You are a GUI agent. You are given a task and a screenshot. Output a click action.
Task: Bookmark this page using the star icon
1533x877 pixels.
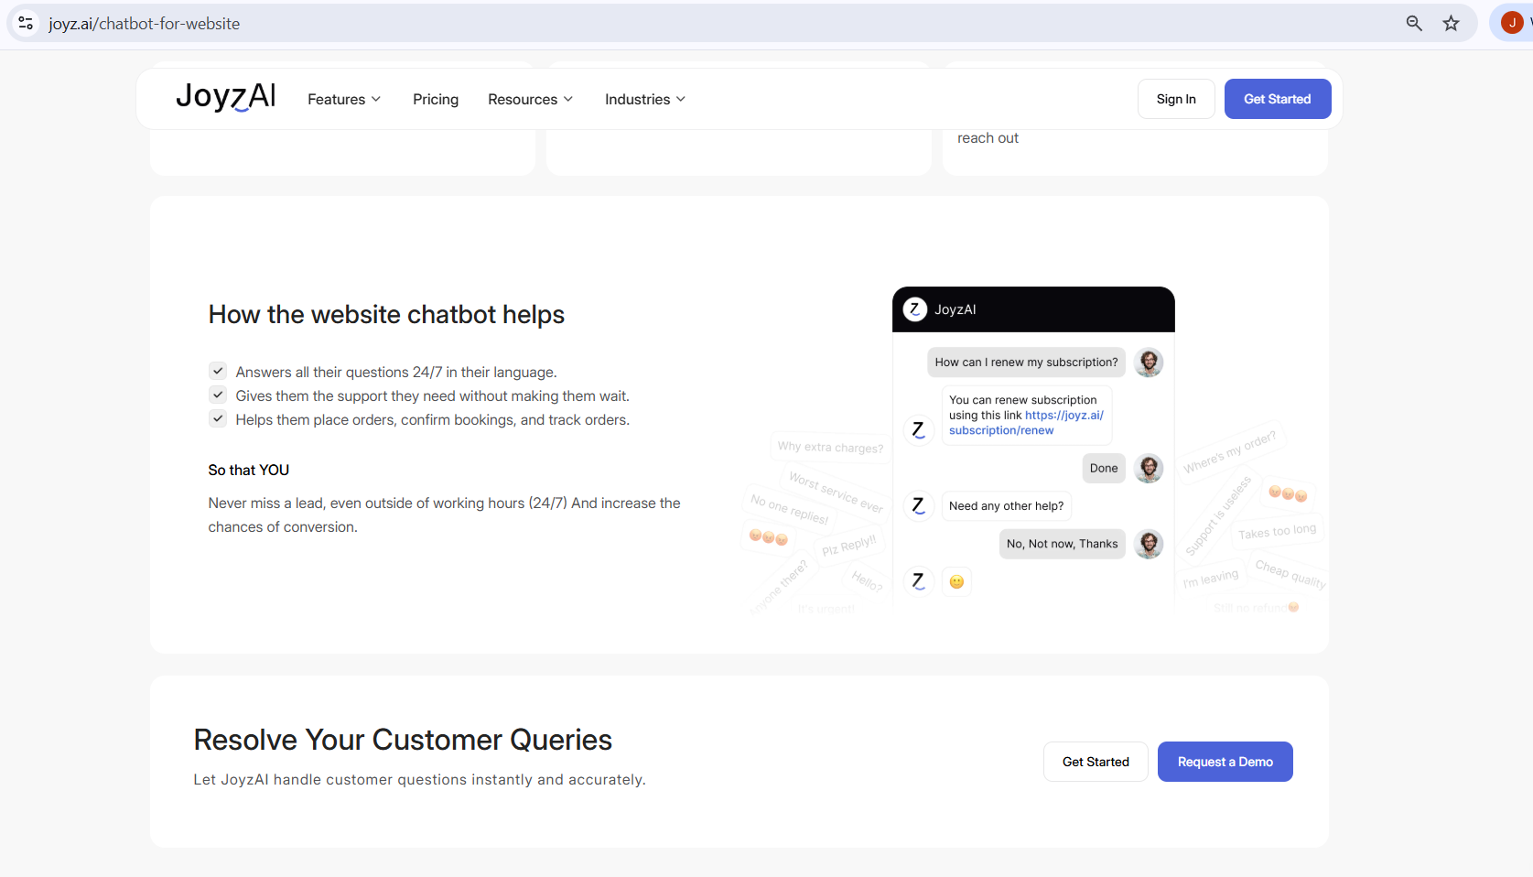click(x=1451, y=23)
